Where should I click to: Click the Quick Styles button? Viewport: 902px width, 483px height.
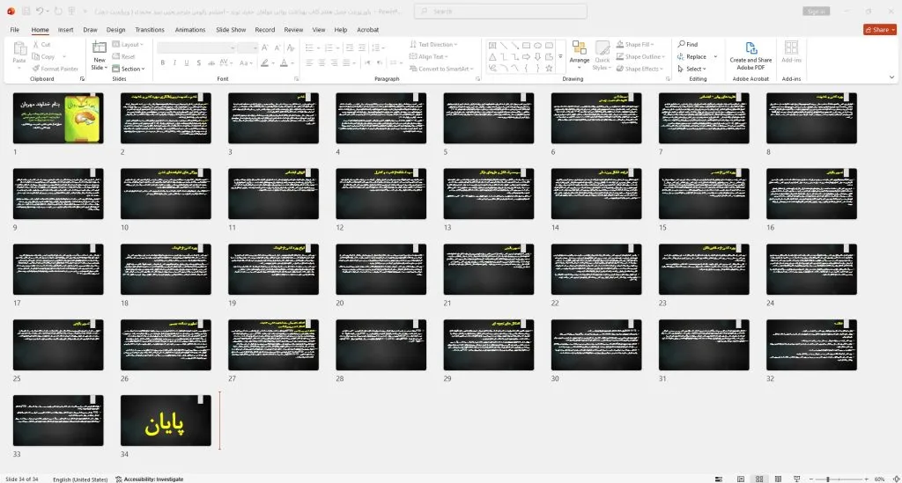pos(603,55)
